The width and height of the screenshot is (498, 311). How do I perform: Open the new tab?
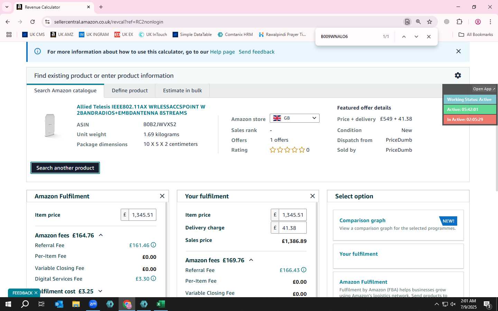pyautogui.click(x=101, y=7)
